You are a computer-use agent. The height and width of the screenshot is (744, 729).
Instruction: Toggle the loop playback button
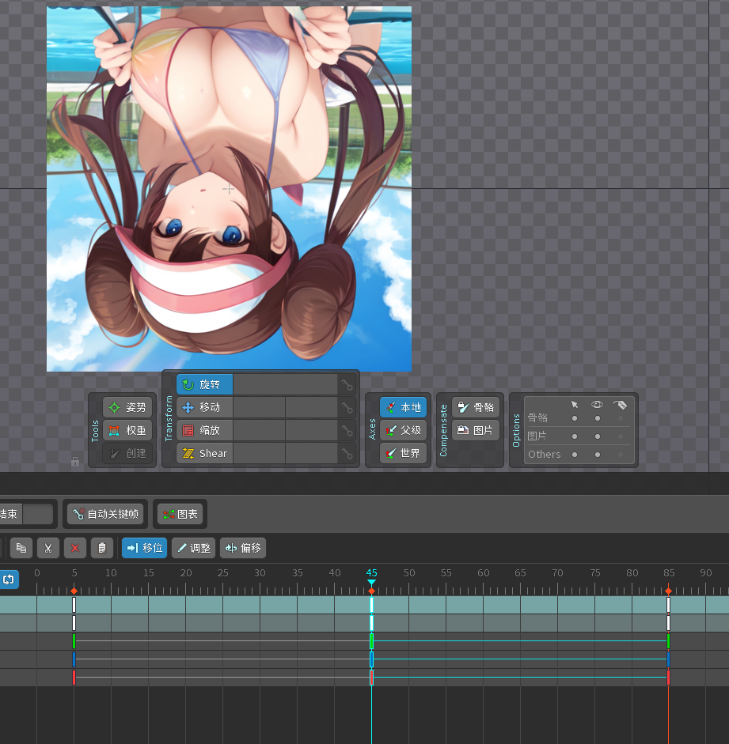(9, 580)
